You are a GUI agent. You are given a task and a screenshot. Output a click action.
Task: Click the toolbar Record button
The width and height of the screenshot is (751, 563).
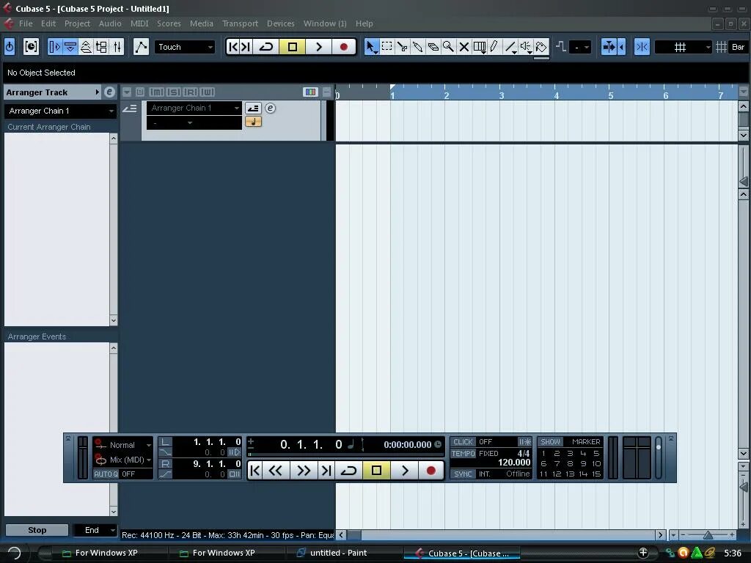pos(343,47)
